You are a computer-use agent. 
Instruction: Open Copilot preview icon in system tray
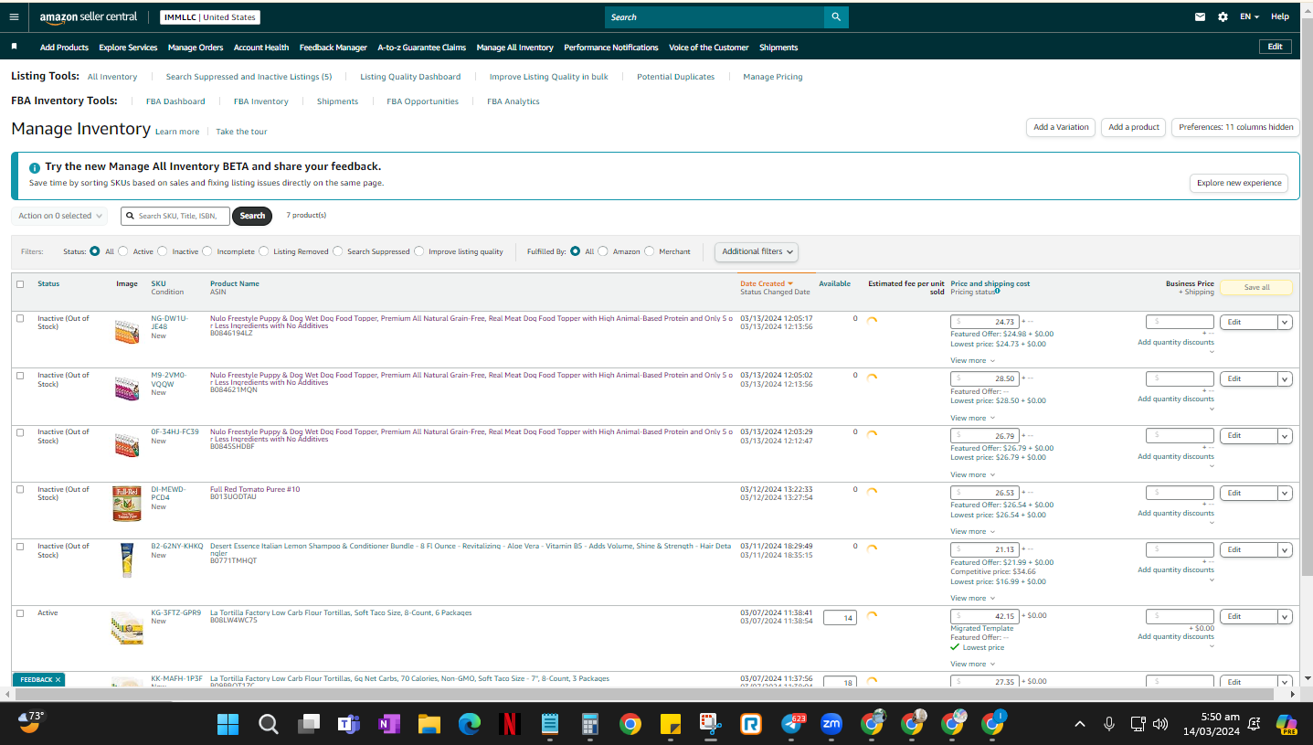tap(1287, 725)
